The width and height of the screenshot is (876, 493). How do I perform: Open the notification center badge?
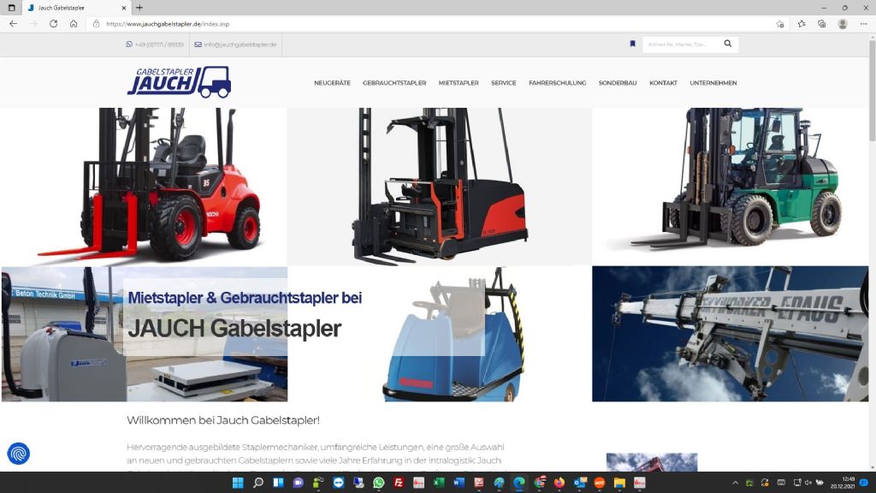click(864, 483)
